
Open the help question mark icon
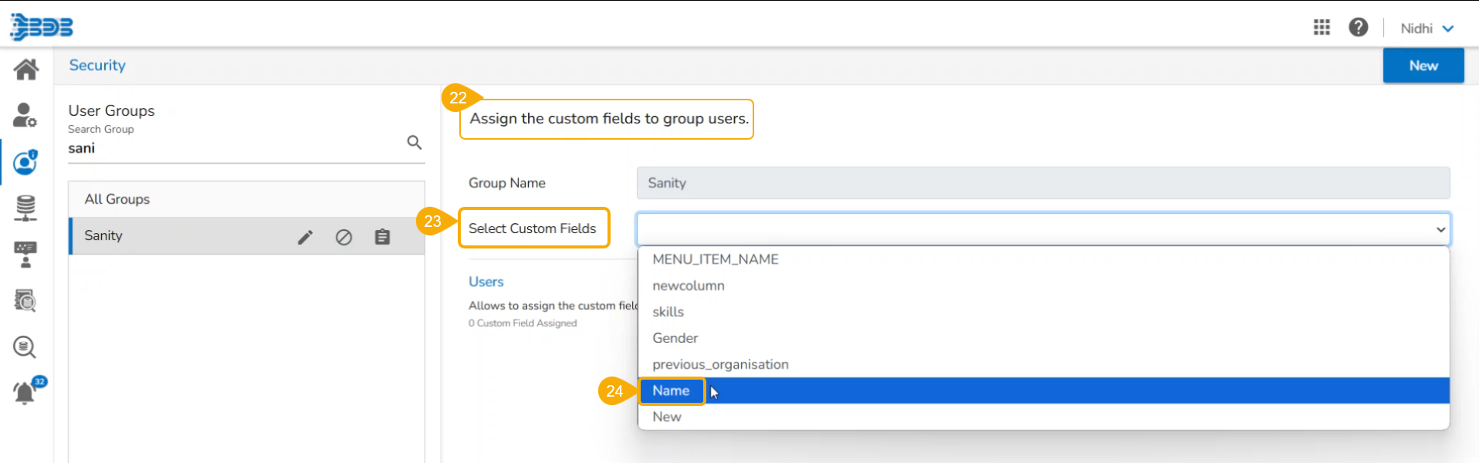[1358, 28]
